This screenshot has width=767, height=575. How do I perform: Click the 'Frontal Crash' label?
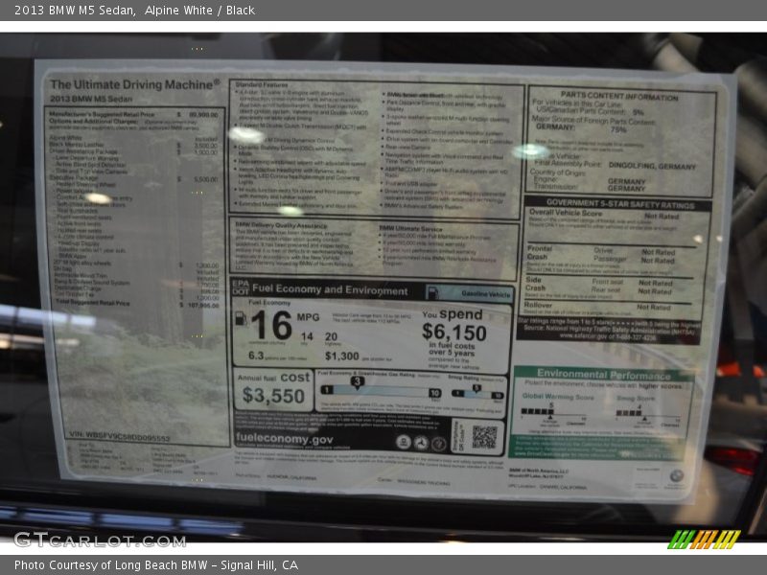click(x=540, y=252)
